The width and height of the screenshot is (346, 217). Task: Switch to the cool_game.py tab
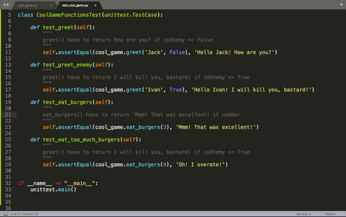pyautogui.click(x=28, y=4)
